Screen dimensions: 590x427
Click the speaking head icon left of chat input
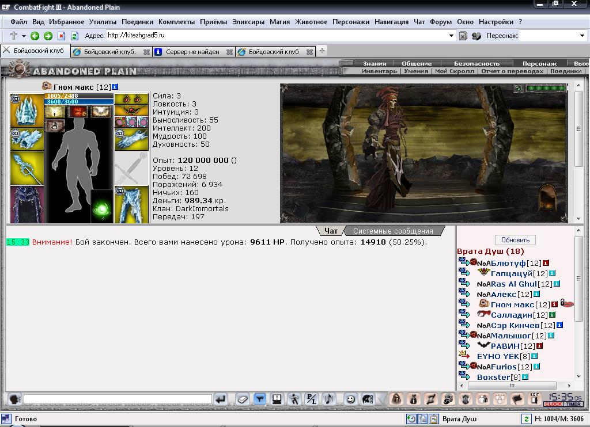14,399
